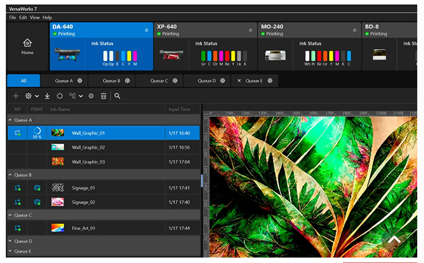Click the panel splitter handle

pos(202,181)
